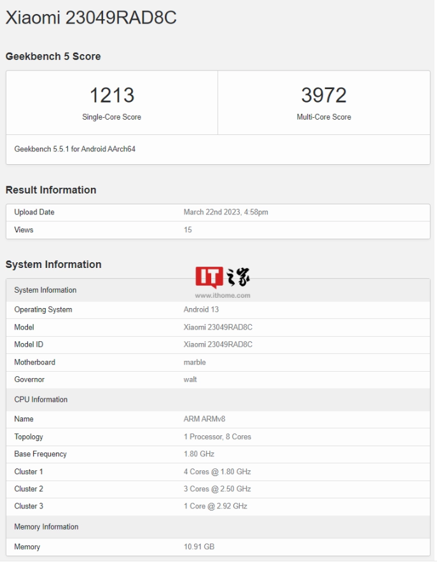Click the single-core score 1213

point(112,95)
